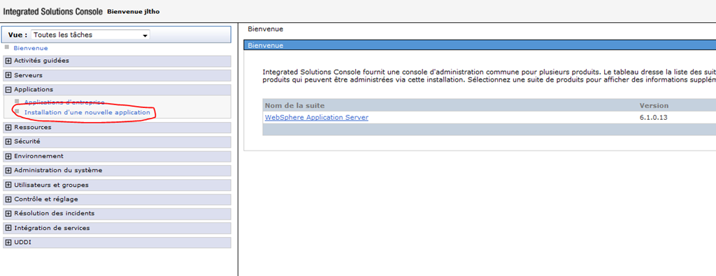Expand the Intégration de services plus icon
The height and width of the screenshot is (276, 716).
8,228
